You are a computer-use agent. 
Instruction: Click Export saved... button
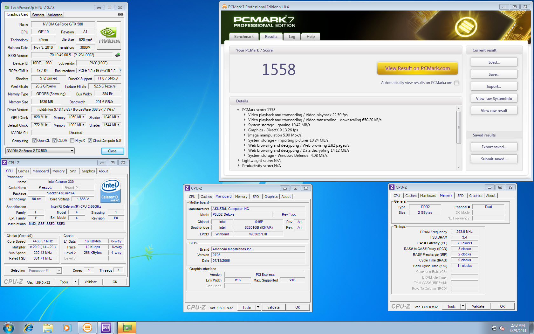pyautogui.click(x=494, y=147)
